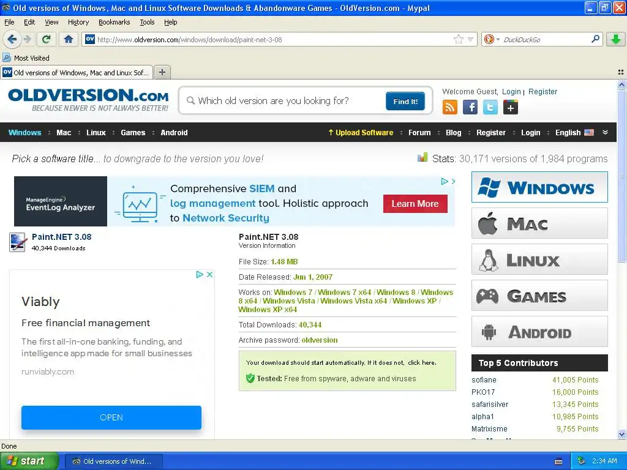
Task: Choose English language with the flag
Action: coord(574,132)
